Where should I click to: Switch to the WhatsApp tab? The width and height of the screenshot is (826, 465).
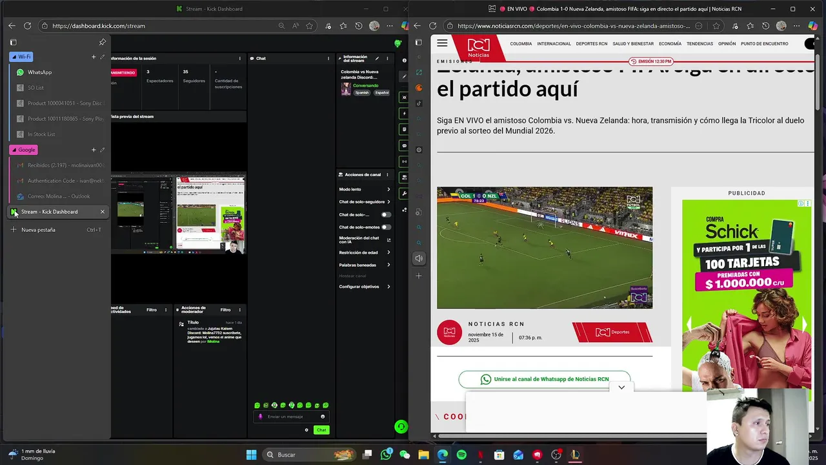59,72
